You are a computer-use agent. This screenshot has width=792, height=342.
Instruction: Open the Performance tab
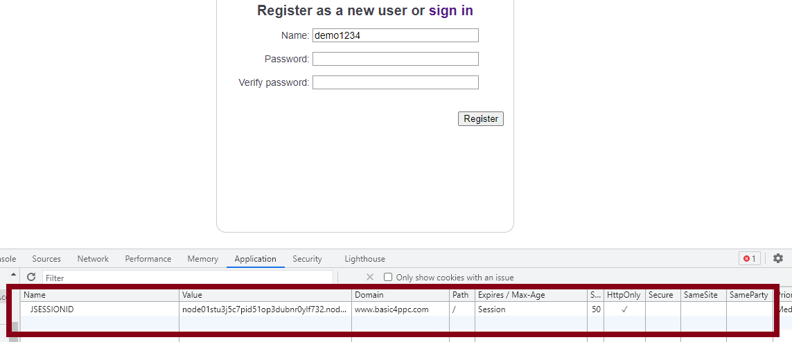pos(148,259)
